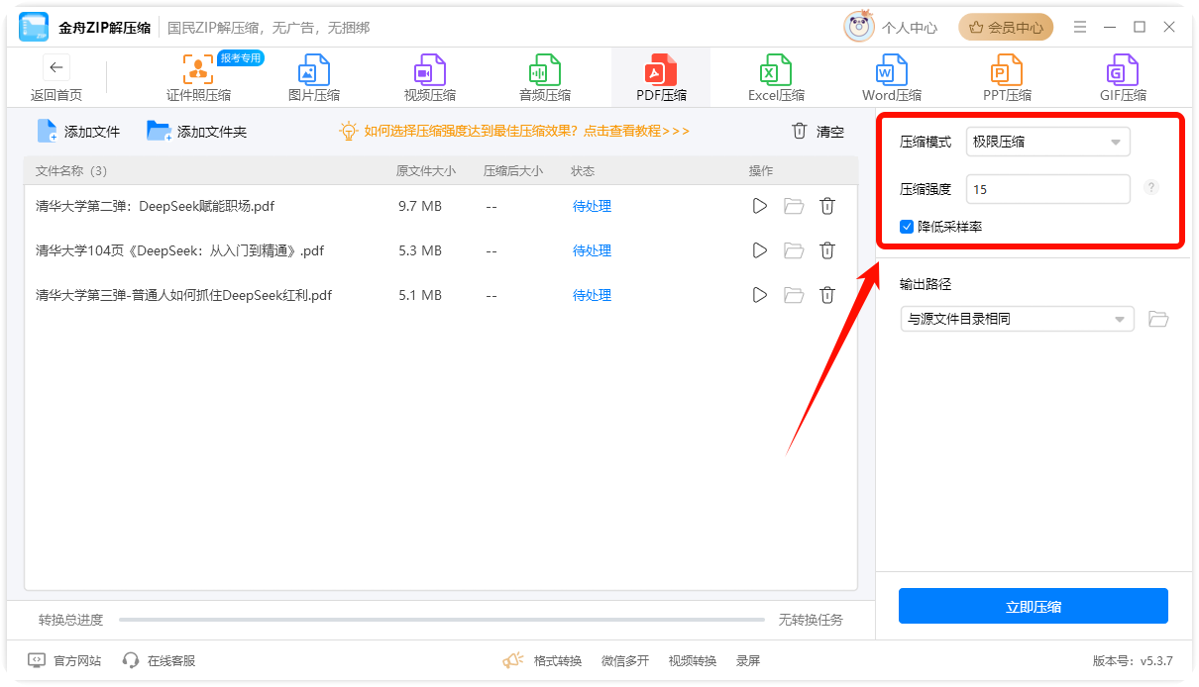Viewport: 1199px width, 687px height.
Task: Select file name 清华大学第三弹-普通人如何抓住DeepSeek红利.pdf
Action: [184, 295]
